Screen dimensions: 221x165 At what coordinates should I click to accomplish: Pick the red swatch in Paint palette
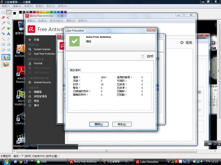(34, 12)
